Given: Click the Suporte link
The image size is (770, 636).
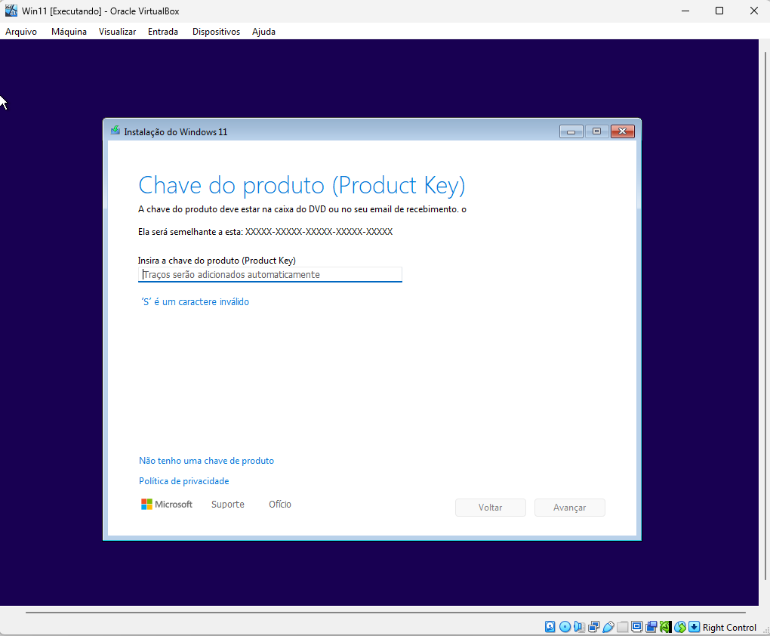Looking at the screenshot, I should [228, 505].
